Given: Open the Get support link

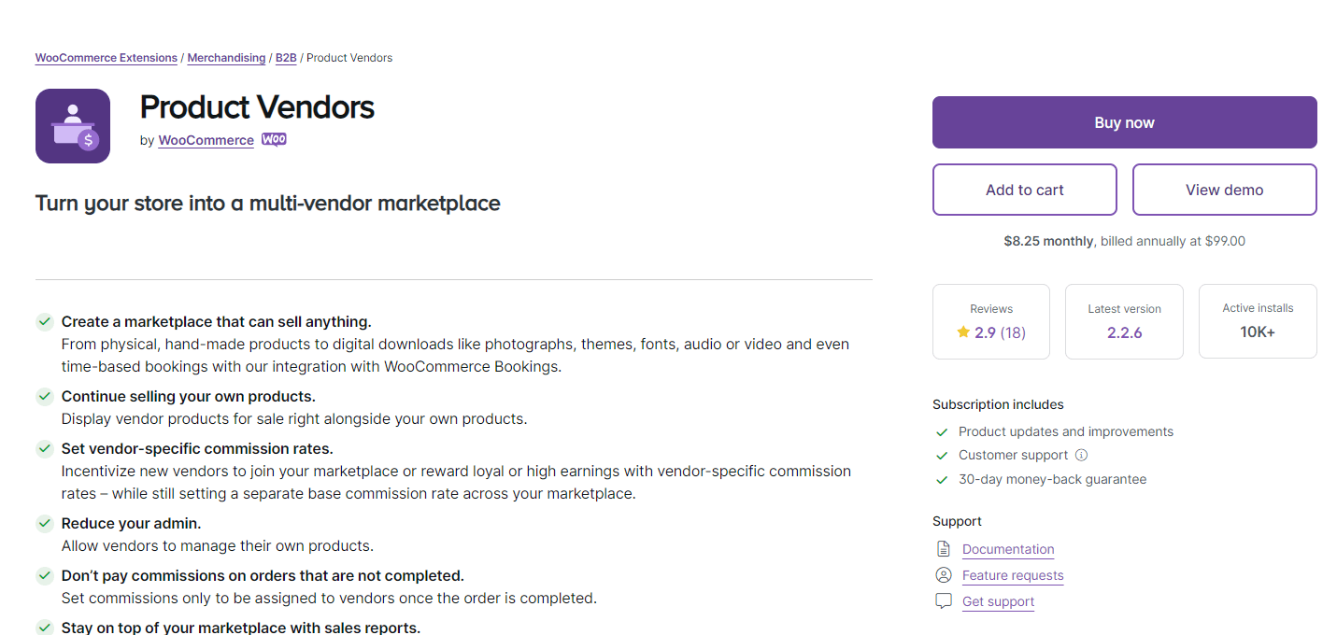Looking at the screenshot, I should (x=998, y=601).
